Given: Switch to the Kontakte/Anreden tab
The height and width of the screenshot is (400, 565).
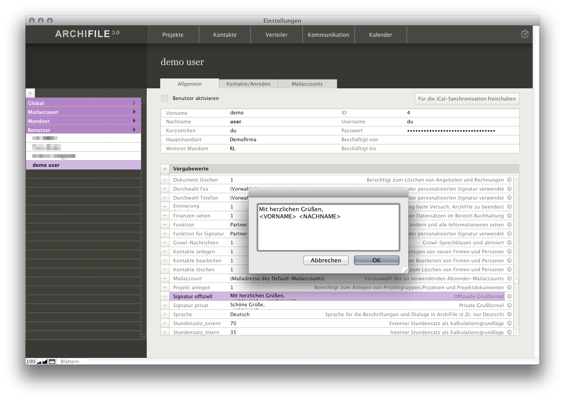Looking at the screenshot, I should pyautogui.click(x=248, y=84).
